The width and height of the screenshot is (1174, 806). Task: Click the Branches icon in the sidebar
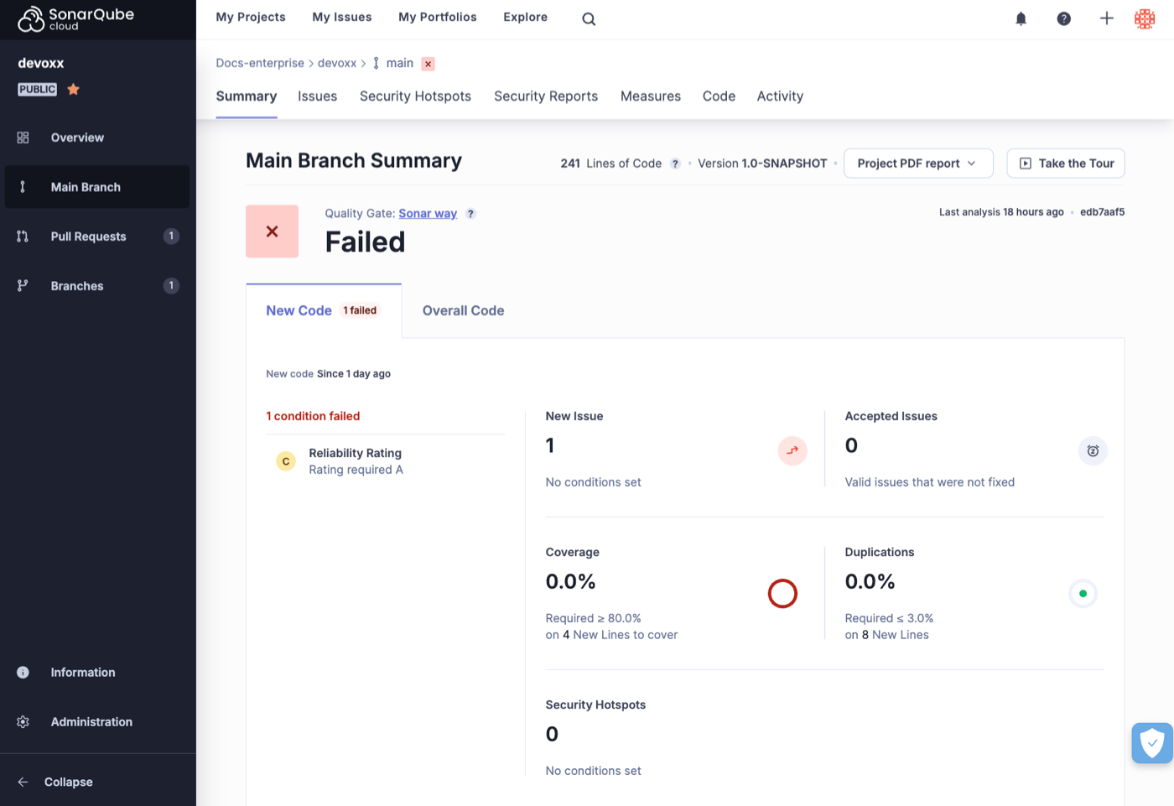point(23,285)
